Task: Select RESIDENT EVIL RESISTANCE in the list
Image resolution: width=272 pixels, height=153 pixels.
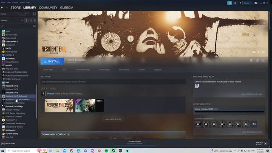Action: [17, 99]
